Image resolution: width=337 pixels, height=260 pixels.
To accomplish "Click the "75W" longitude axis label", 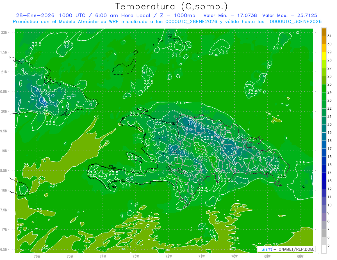I will pos(70,256).
